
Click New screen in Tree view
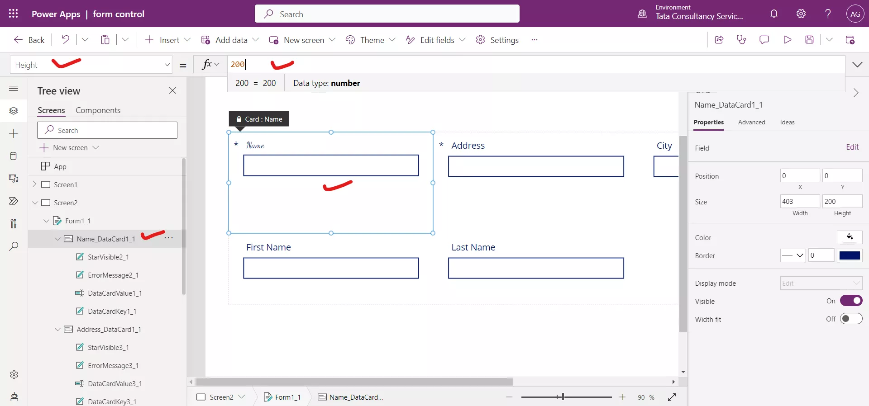point(69,147)
